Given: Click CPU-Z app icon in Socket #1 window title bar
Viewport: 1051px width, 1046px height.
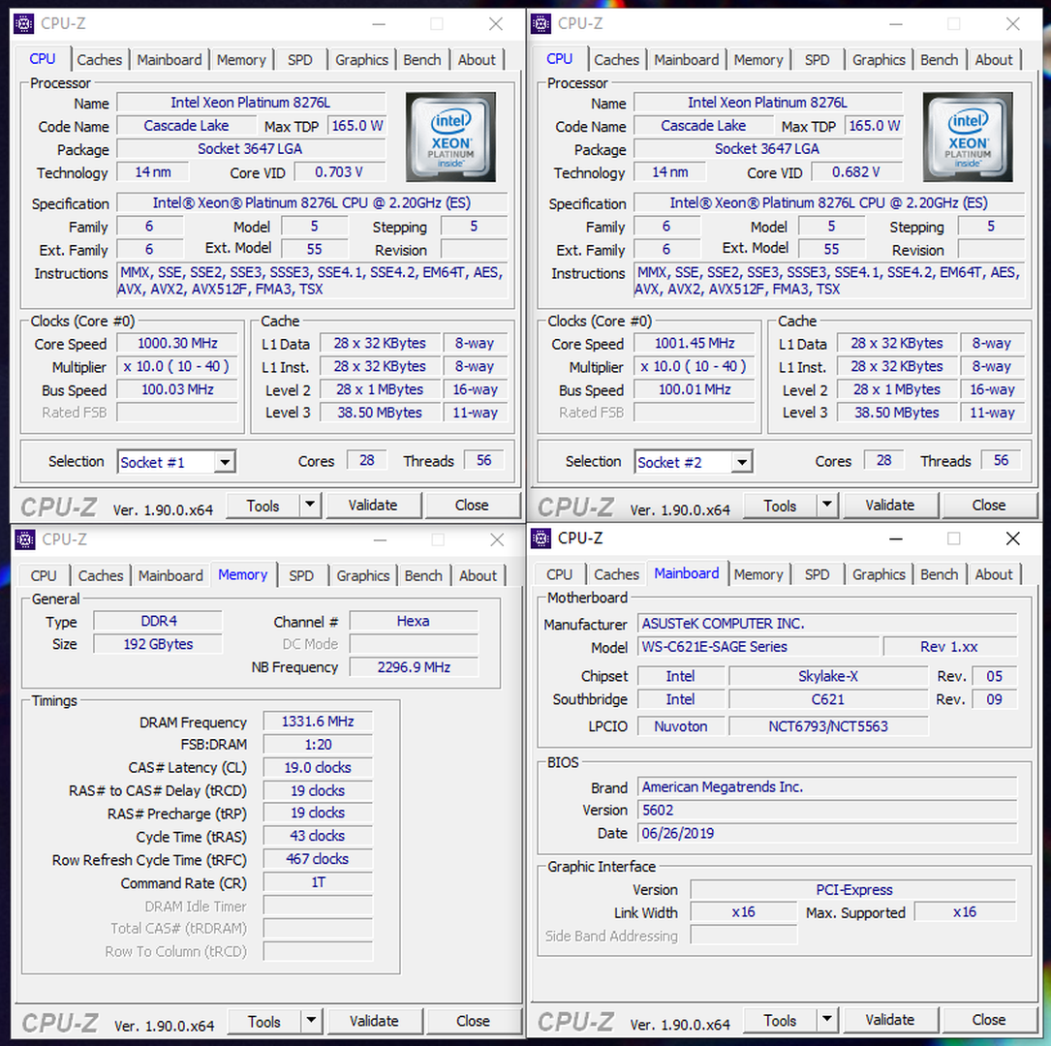Looking at the screenshot, I should coord(23,24).
